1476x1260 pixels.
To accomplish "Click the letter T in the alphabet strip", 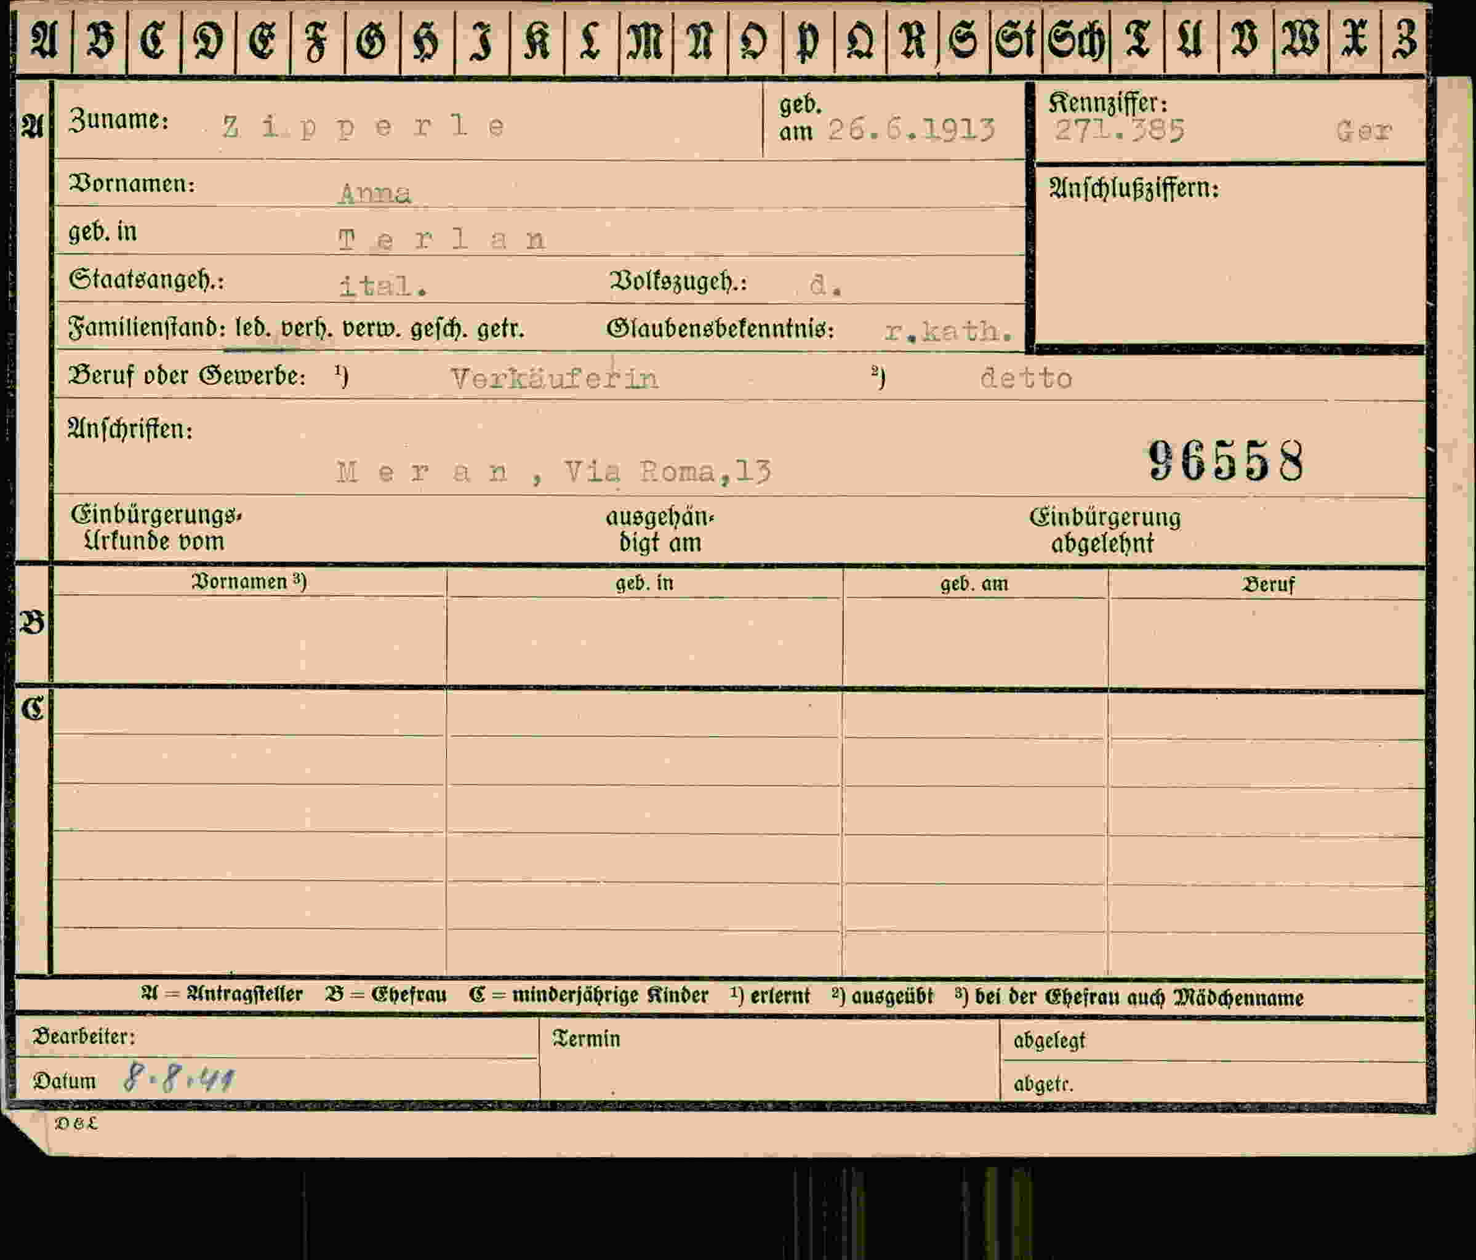I will coord(1137,39).
